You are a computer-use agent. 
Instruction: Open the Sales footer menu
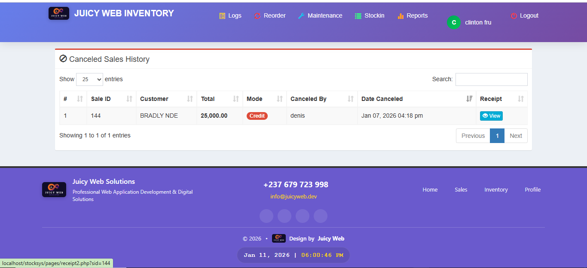pos(461,189)
